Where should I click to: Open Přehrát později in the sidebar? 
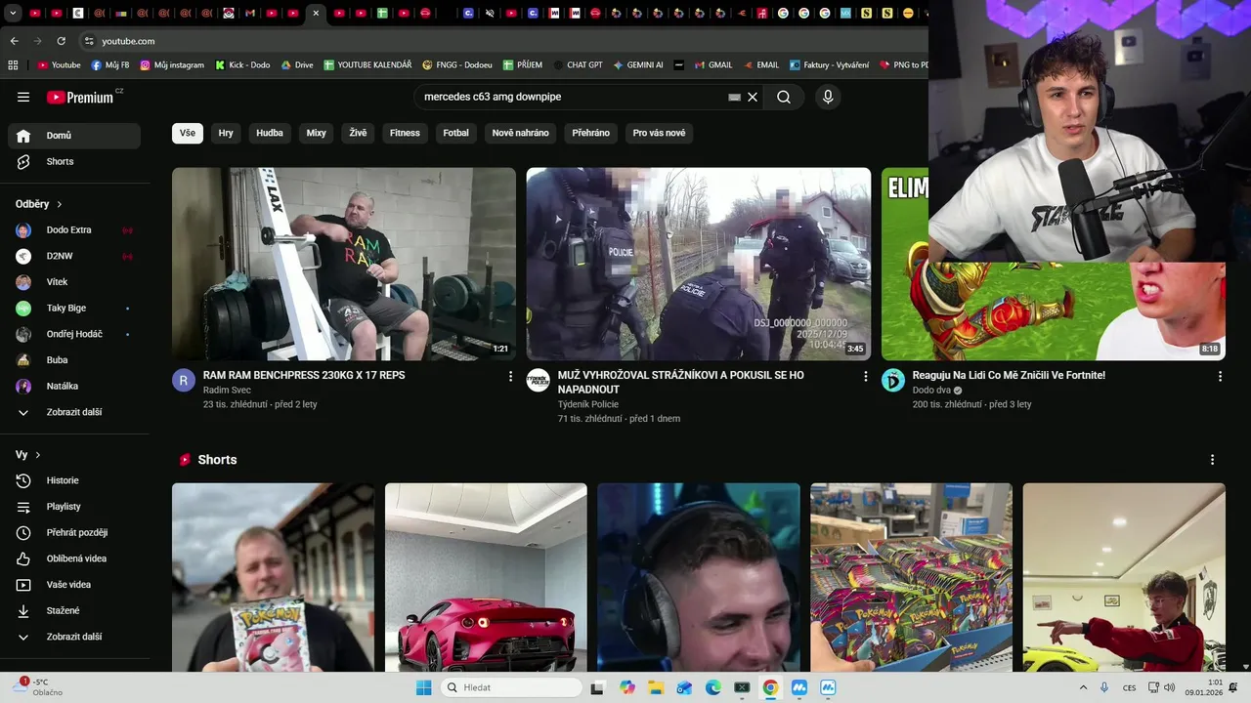pyautogui.click(x=74, y=532)
